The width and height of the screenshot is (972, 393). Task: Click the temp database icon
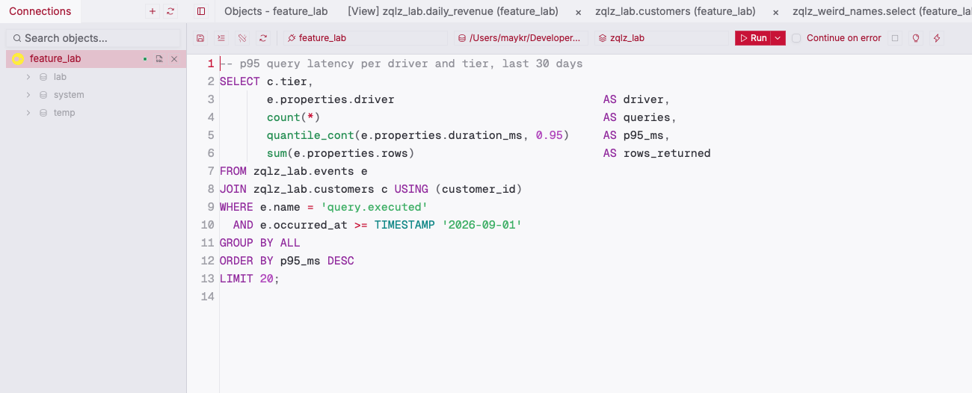43,113
